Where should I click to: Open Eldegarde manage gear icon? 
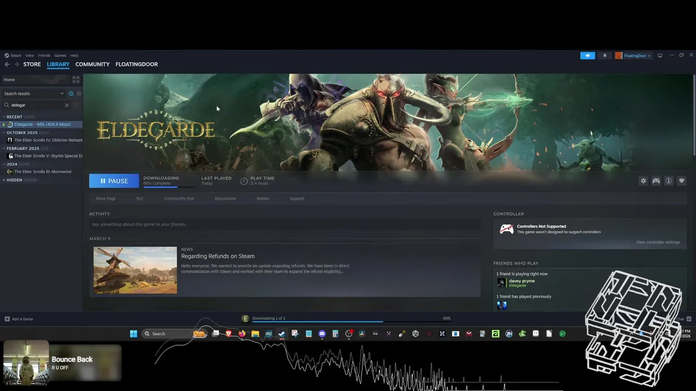point(643,181)
